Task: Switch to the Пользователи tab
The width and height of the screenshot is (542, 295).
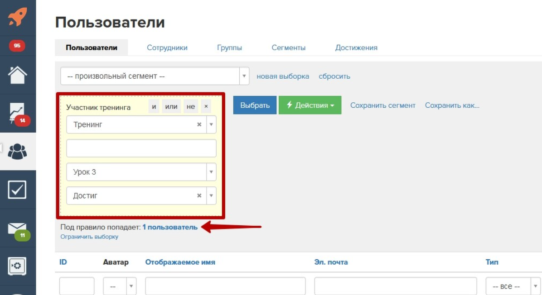Action: click(91, 48)
